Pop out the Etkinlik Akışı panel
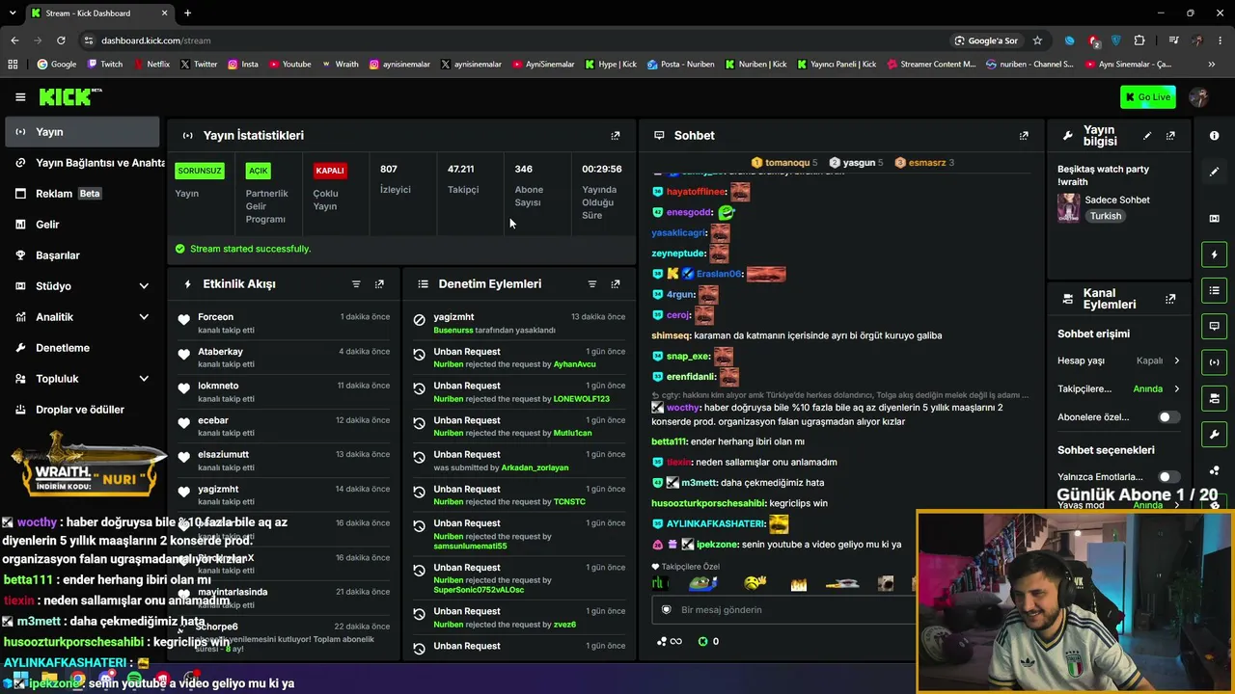Screen dimensions: 1235x694 (x=379, y=284)
